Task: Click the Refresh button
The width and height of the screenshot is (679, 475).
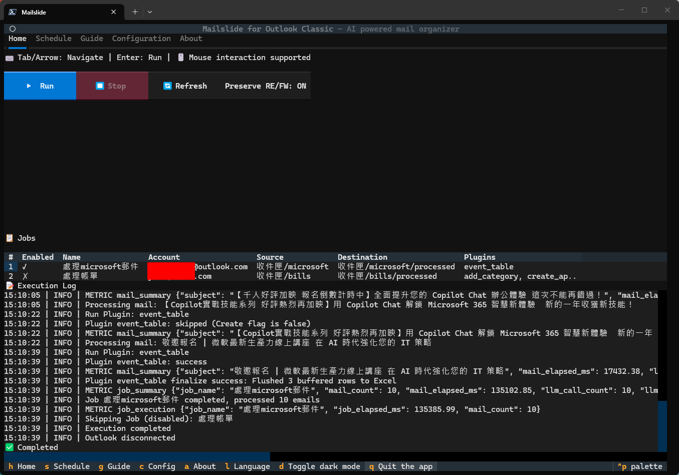Action: click(x=185, y=86)
